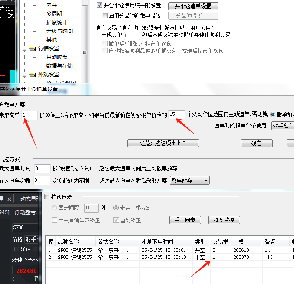The height and width of the screenshot is (284, 294).
Task: Click the 外观设置 folder icon
Action: click(x=32, y=75)
